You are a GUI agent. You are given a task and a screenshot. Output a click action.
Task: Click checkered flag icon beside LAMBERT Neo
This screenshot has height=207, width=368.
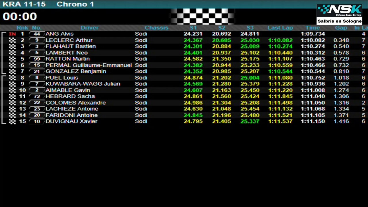12,53
